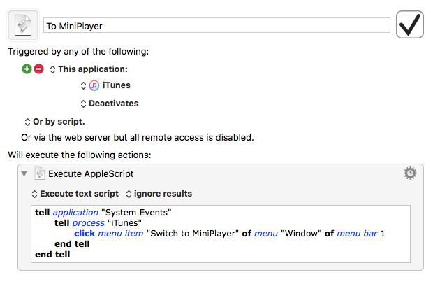Click the Execute AppleScript action's script icon
The width and height of the screenshot is (433, 284).
tap(40, 173)
